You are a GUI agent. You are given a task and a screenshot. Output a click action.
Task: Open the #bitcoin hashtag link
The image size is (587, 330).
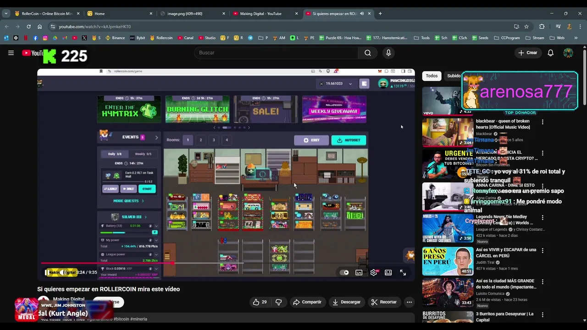coord(121,319)
